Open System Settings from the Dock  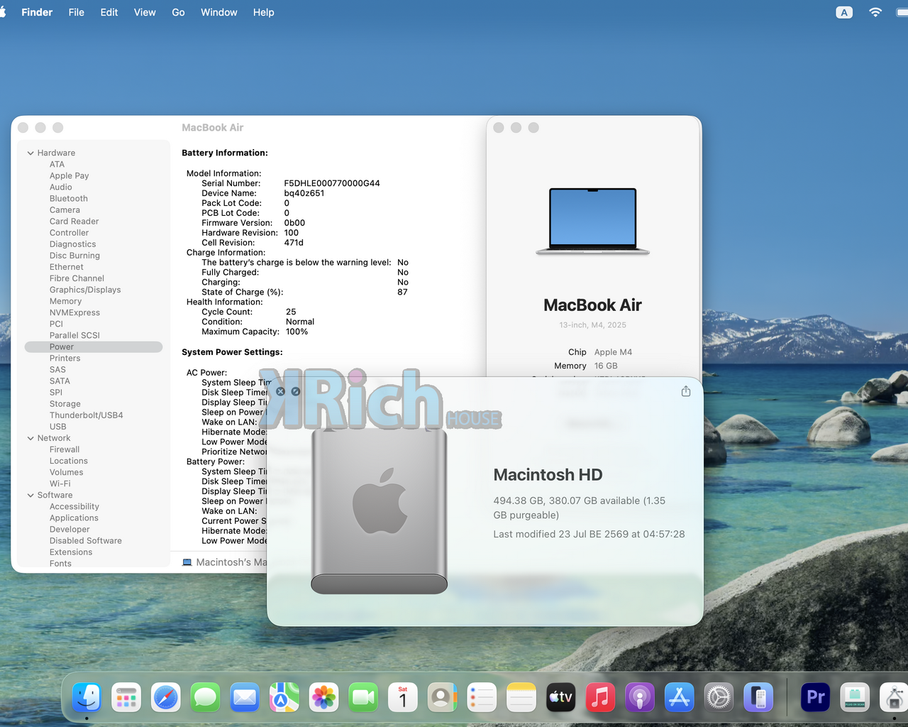click(x=719, y=698)
